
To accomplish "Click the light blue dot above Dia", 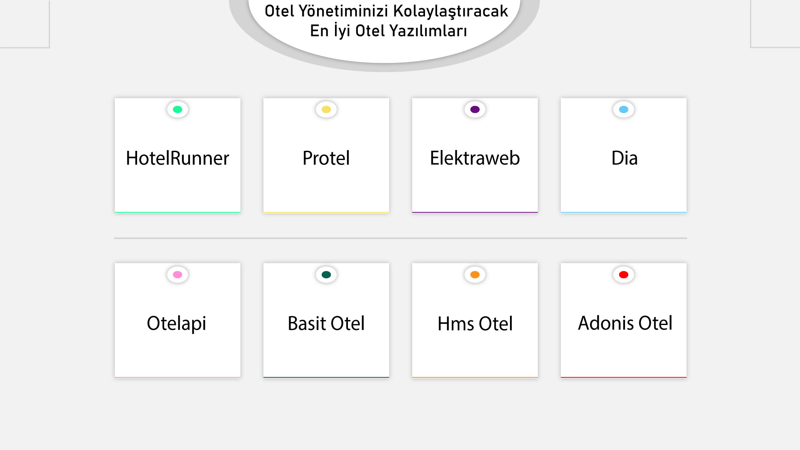I will [x=624, y=110].
